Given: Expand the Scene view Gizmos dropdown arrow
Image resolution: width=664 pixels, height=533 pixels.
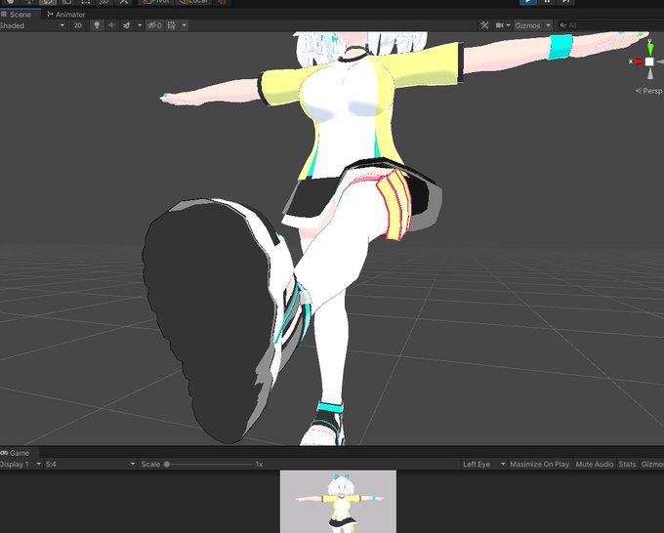Looking at the screenshot, I should 548,25.
